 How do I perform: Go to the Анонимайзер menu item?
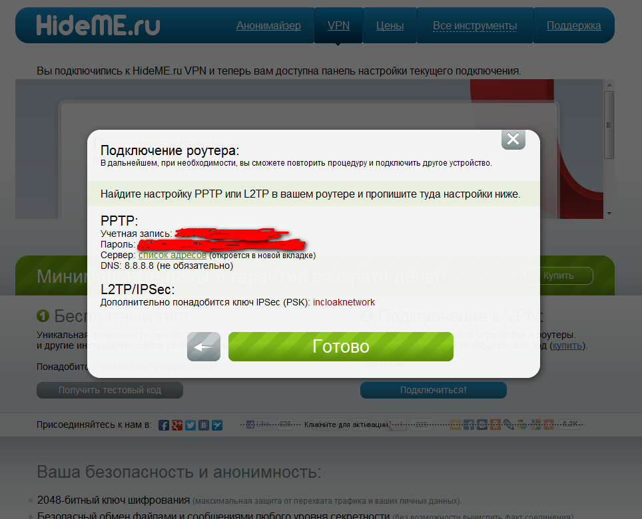(268, 25)
